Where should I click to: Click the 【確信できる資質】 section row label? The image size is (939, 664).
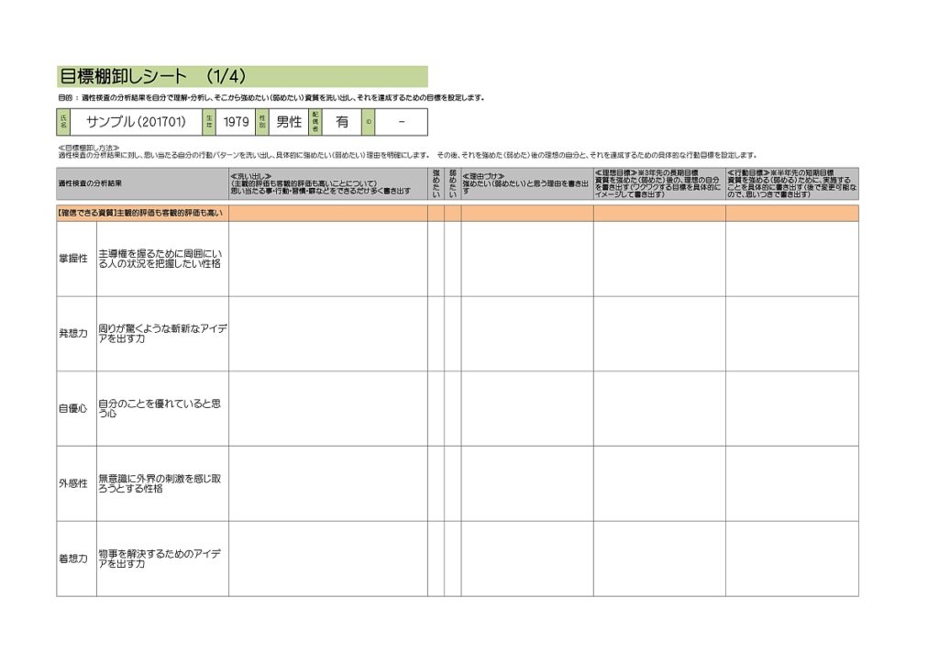pos(140,213)
